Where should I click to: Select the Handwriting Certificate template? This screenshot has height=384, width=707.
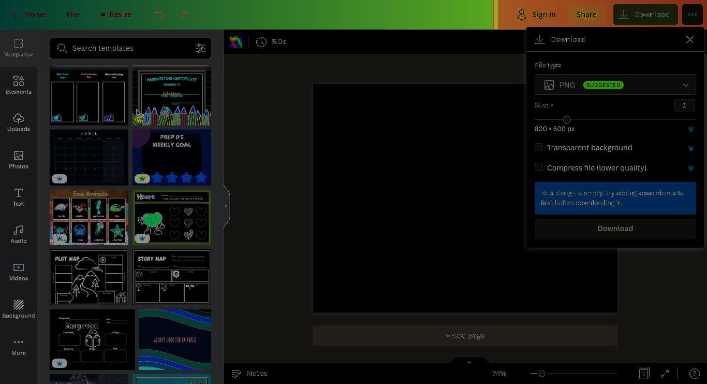pos(172,95)
